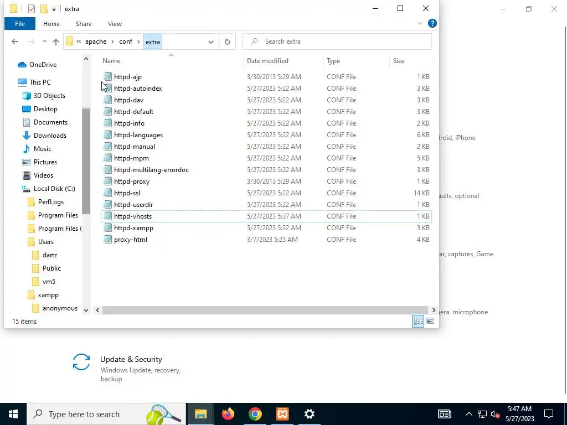The image size is (567, 425).
Task: Click the taskbar search box
Action: 106,414
